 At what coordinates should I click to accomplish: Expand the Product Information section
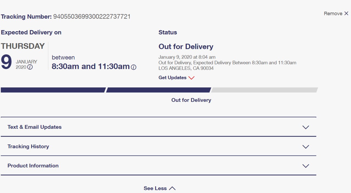click(158, 166)
